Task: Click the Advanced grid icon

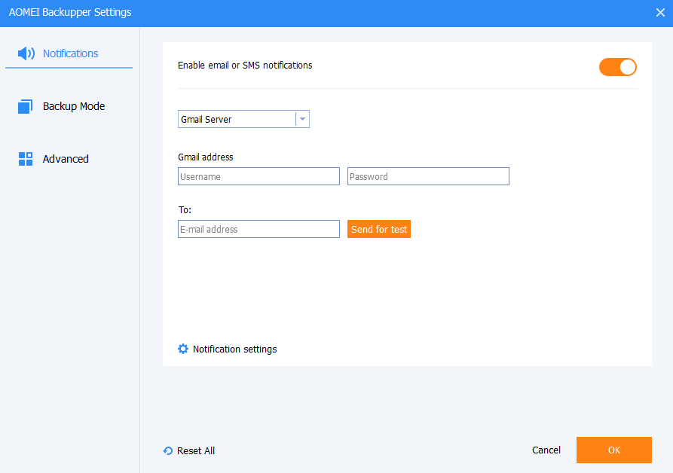Action: [26, 159]
